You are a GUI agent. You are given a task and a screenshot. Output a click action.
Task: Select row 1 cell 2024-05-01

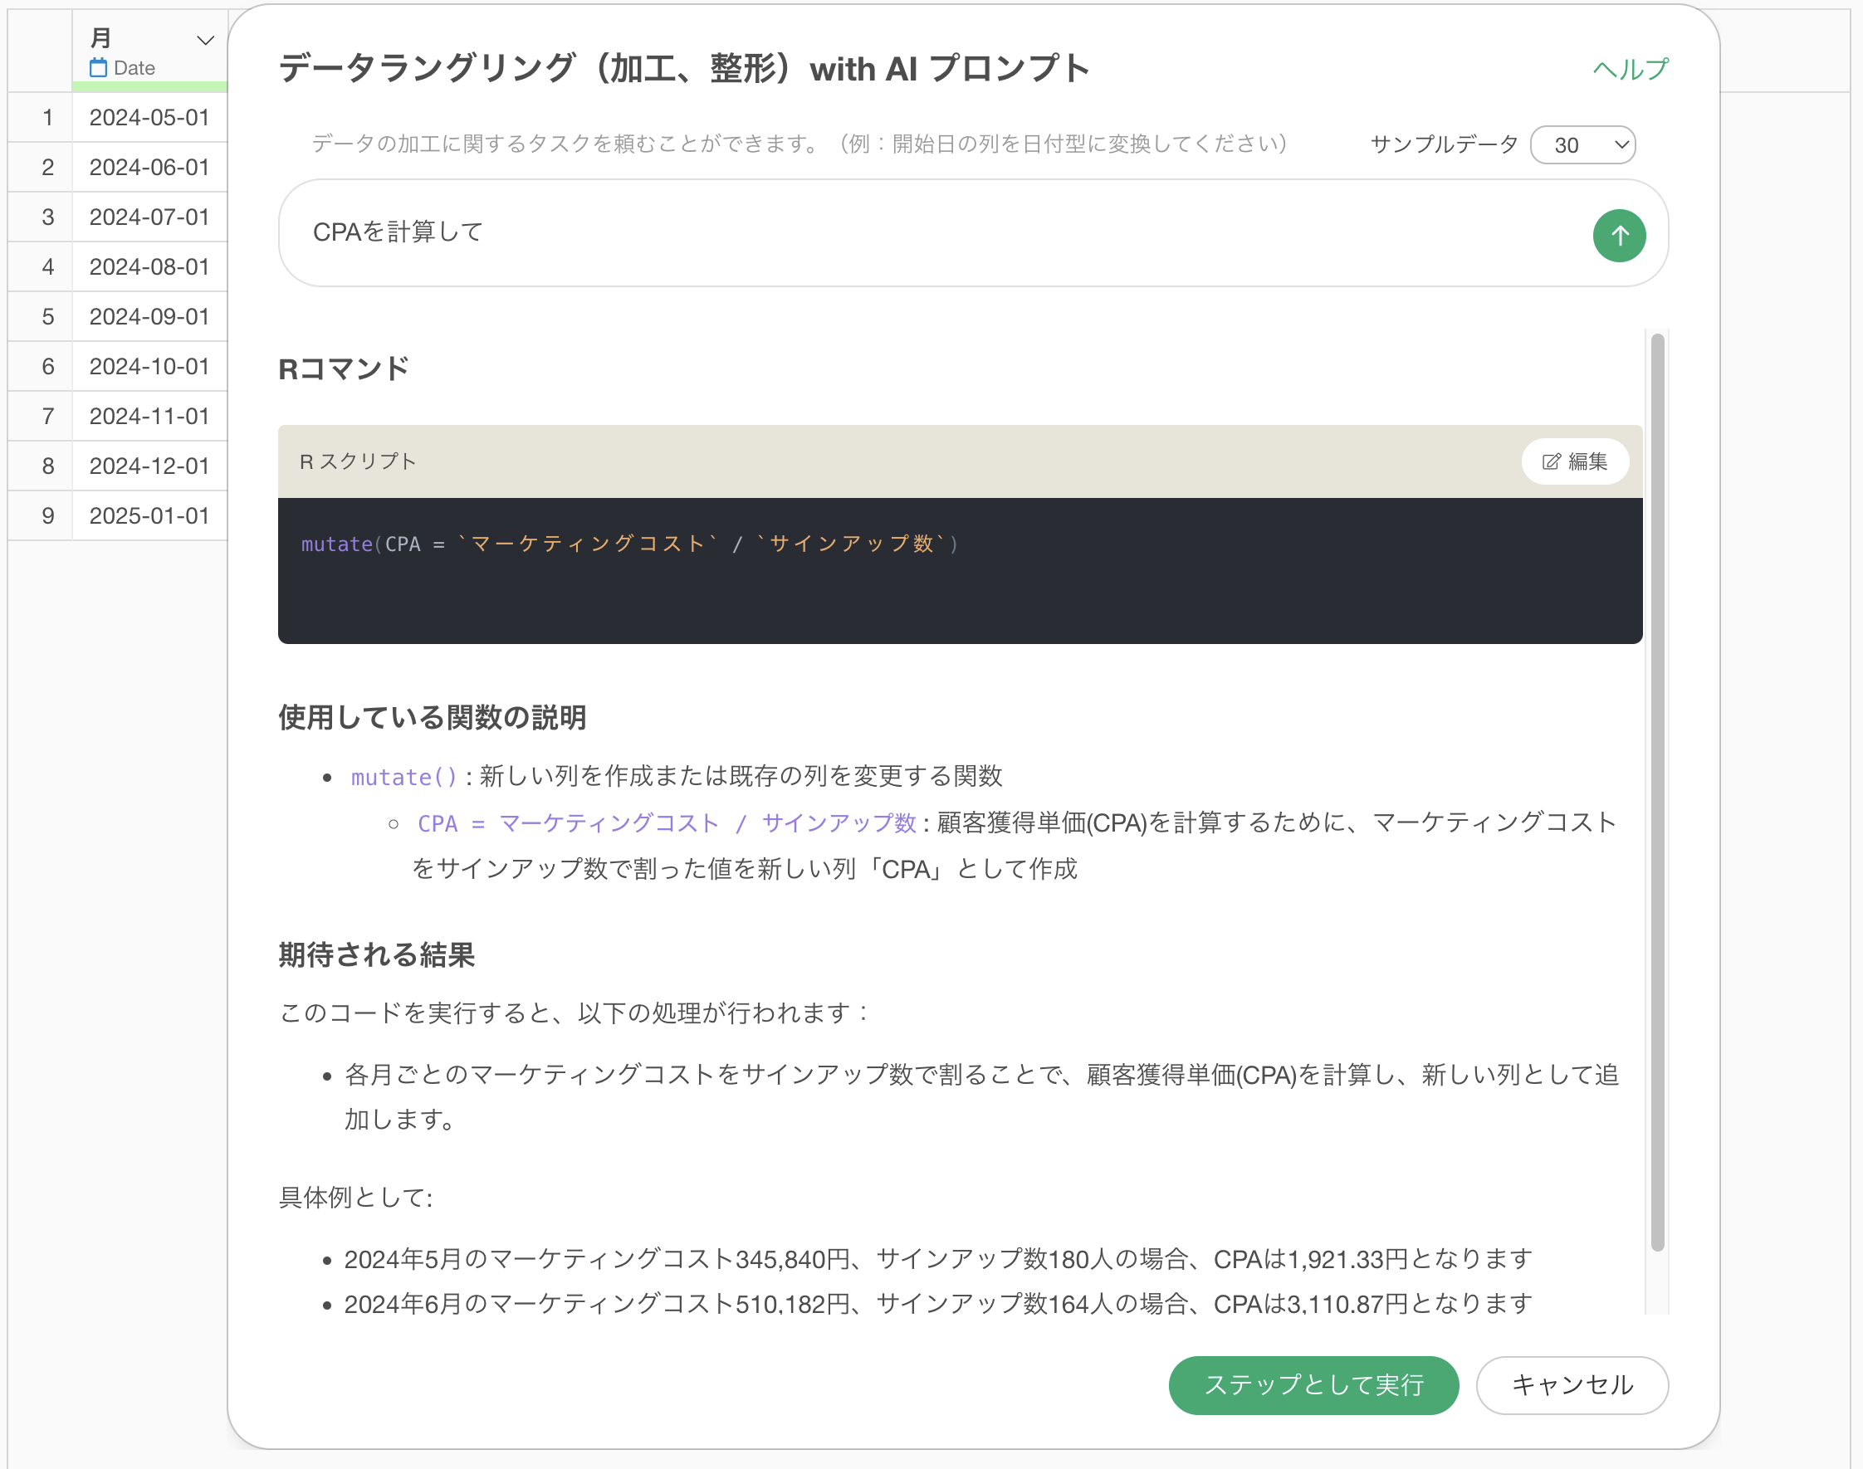tap(149, 117)
